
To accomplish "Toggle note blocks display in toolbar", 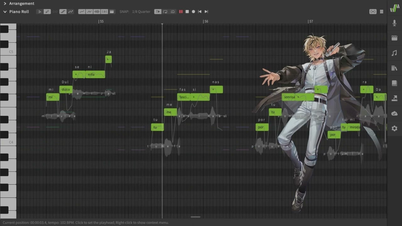I will (63, 12).
